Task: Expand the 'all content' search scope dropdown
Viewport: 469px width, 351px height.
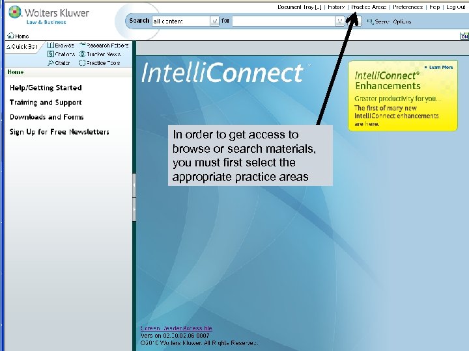Action: (x=214, y=21)
